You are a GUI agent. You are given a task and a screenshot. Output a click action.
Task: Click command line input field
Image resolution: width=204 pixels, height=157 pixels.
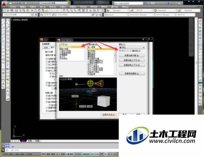62,150
